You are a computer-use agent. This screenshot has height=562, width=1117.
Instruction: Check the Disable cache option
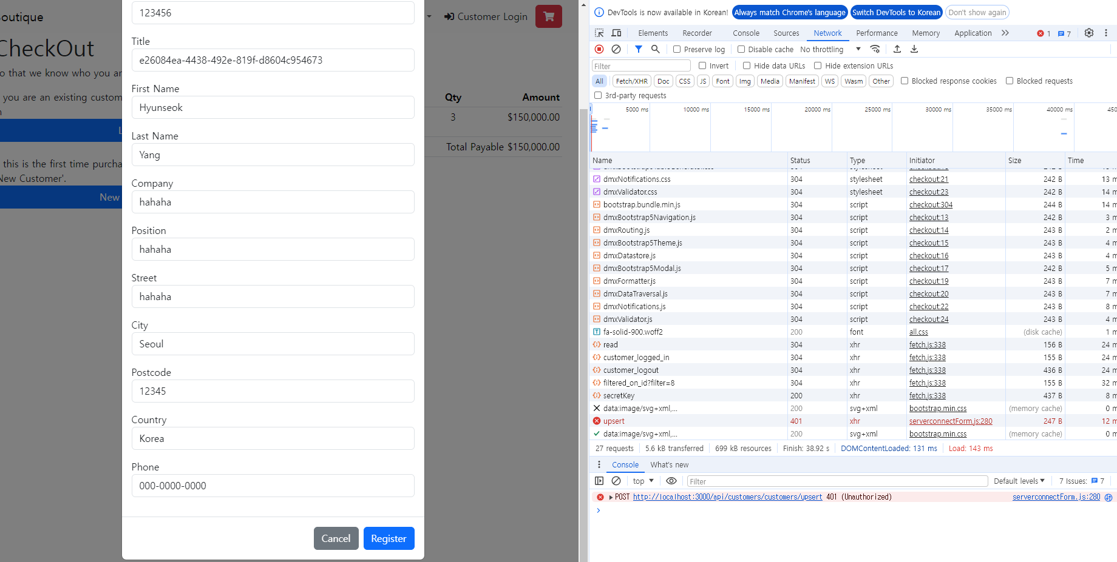click(741, 49)
